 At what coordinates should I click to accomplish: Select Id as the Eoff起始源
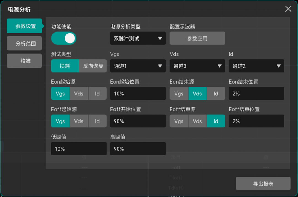(x=97, y=121)
